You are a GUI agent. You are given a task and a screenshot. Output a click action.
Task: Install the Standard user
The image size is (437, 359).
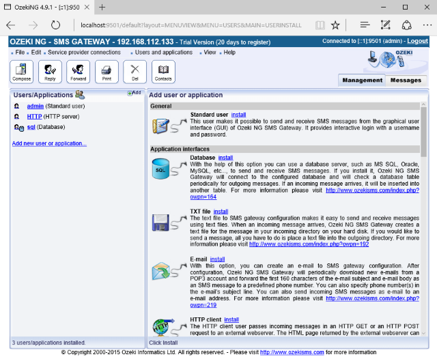coord(238,115)
